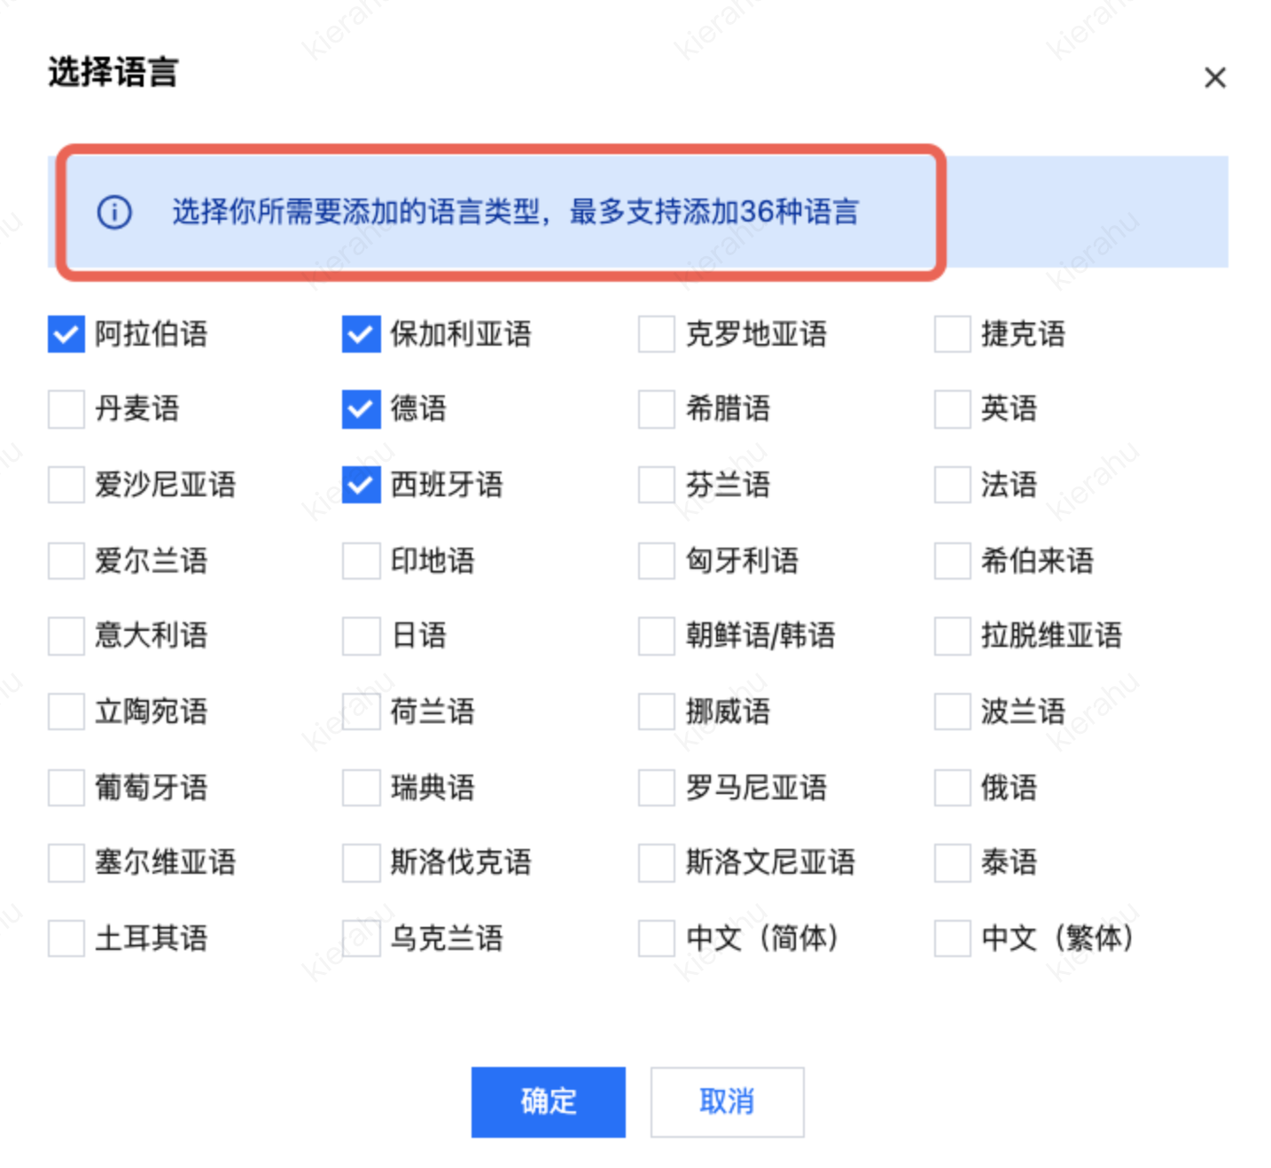1271x1168 pixels.
Task: Tick the 朝鲜语/韩语 checkbox
Action: point(657,635)
